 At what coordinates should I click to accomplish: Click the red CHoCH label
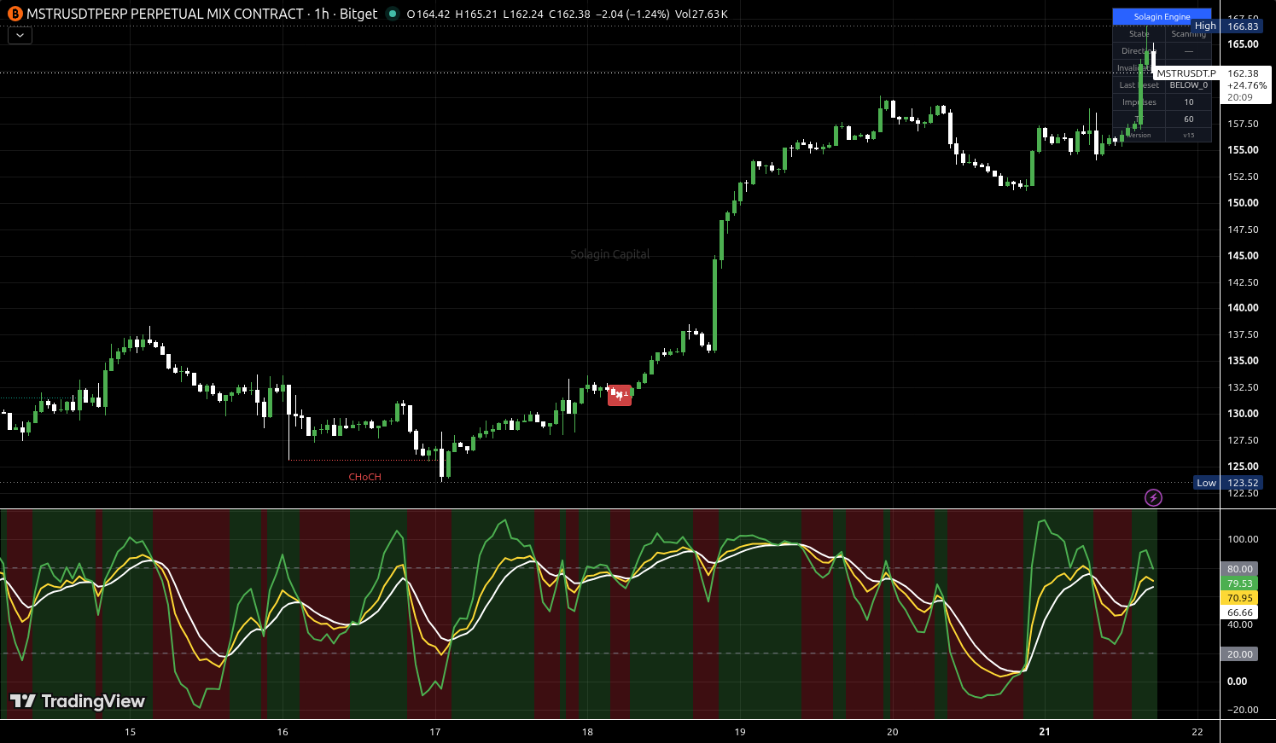(365, 477)
